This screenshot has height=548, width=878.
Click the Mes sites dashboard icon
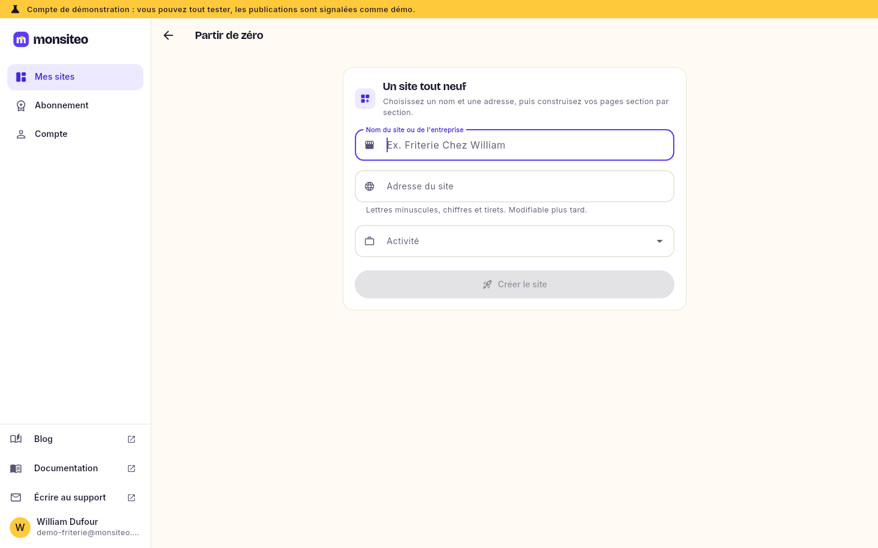tap(21, 77)
